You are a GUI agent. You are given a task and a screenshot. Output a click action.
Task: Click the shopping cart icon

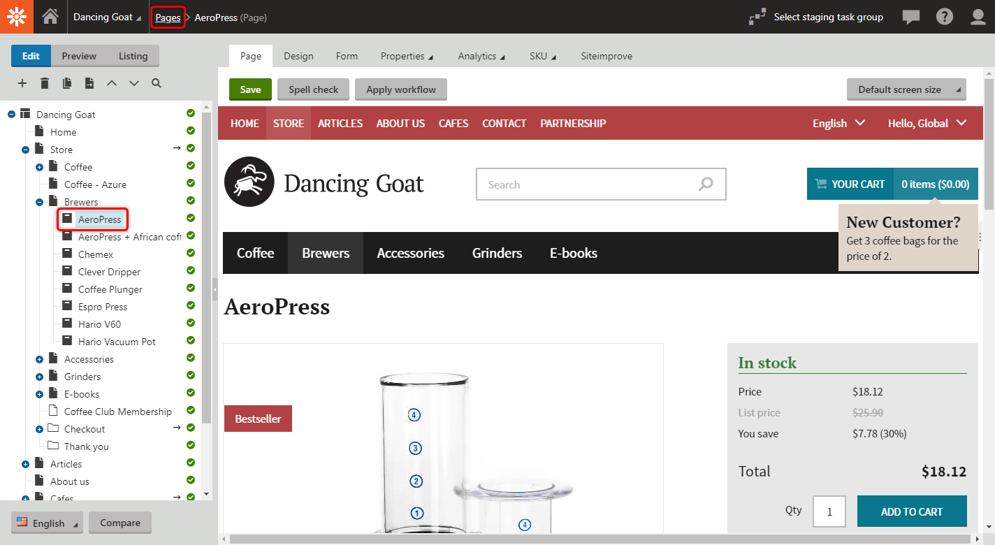pos(821,184)
